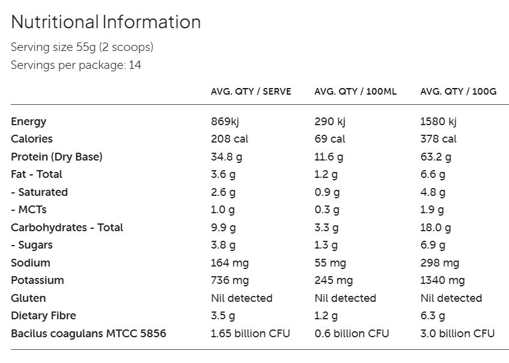Click the 1340 mg potassium value
The image size is (509, 363).
[x=442, y=280]
